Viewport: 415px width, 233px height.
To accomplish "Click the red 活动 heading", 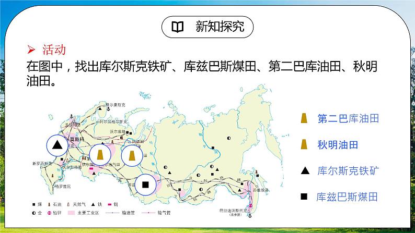I will 54,50.
